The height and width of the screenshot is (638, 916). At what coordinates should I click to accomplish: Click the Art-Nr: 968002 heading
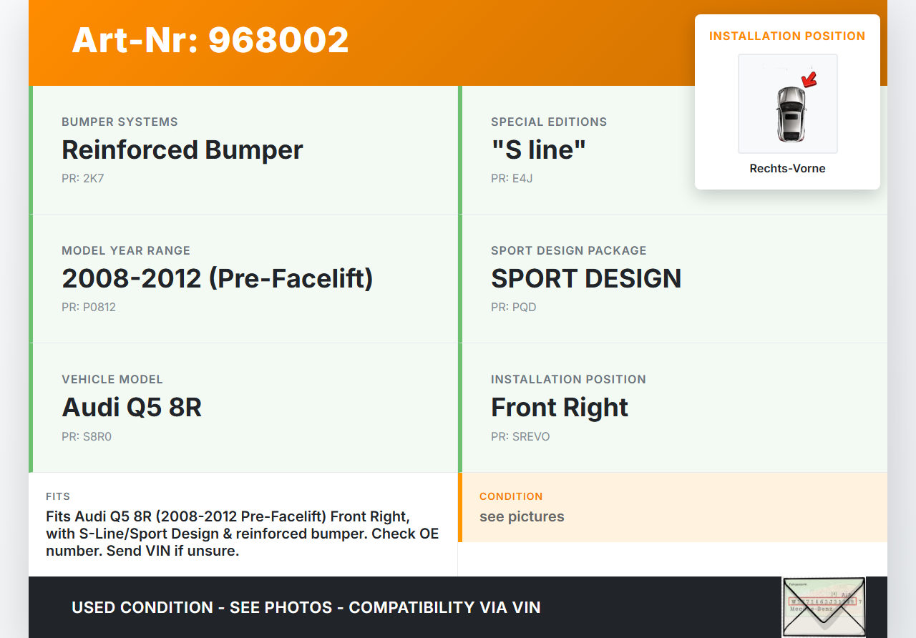pyautogui.click(x=210, y=40)
